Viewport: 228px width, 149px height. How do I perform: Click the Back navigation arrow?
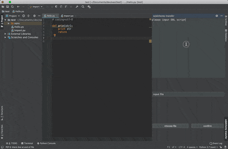click(x=18, y=7)
